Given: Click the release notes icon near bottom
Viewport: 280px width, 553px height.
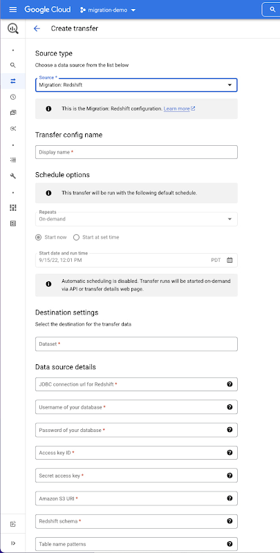Looking at the screenshot, I should click(13, 524).
